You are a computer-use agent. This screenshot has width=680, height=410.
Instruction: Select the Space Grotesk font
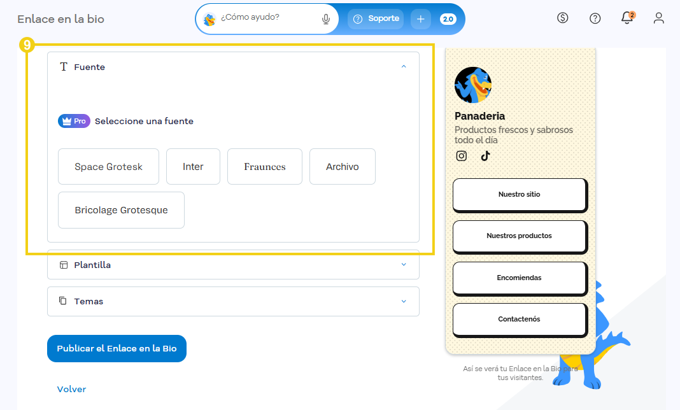pyautogui.click(x=108, y=167)
